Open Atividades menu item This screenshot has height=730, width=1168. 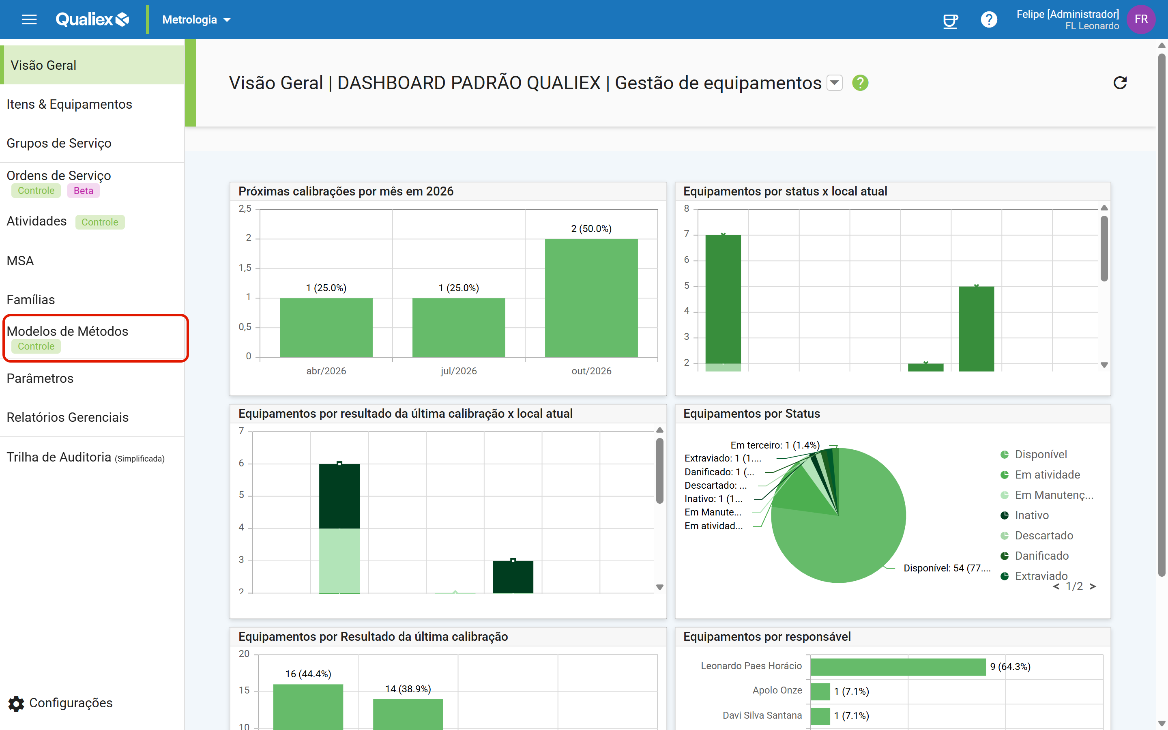tap(92, 221)
